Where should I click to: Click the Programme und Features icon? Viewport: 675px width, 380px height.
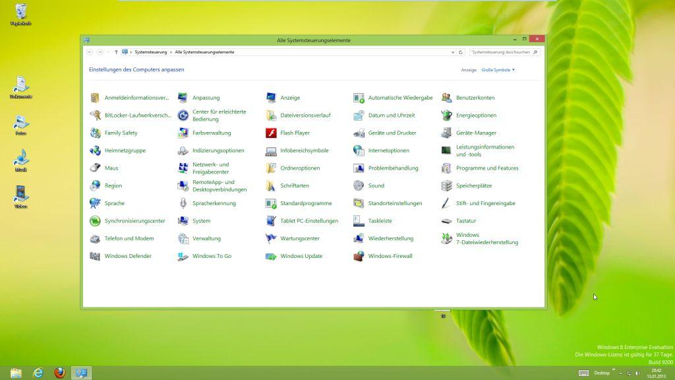click(446, 168)
